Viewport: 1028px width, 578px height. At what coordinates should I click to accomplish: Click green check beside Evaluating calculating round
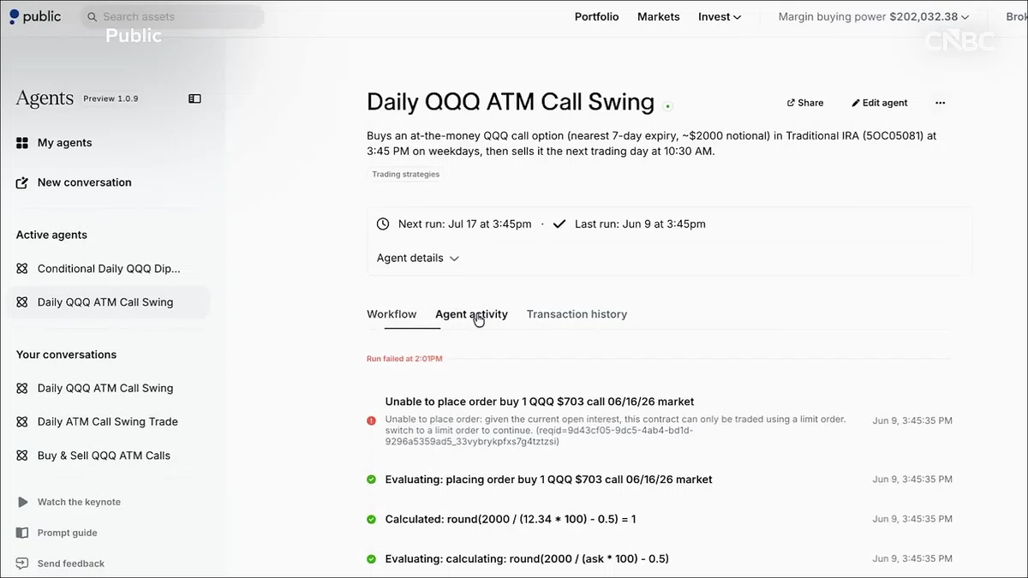[371, 559]
